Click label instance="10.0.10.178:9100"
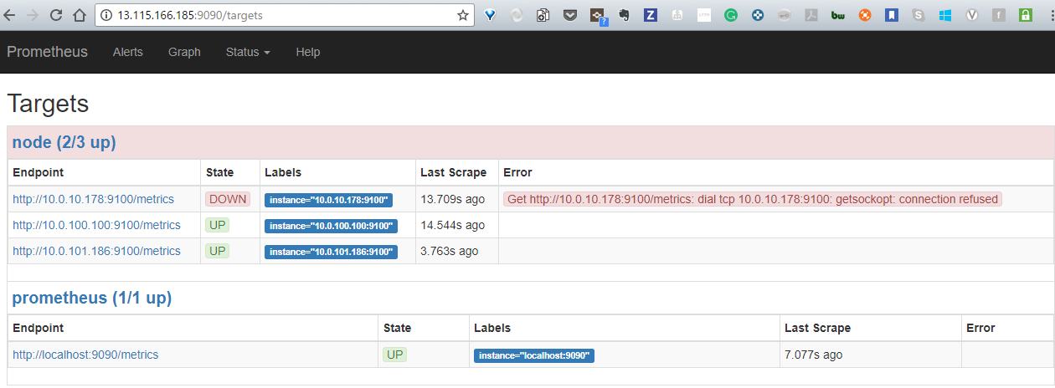The image size is (1055, 388). (x=327, y=201)
